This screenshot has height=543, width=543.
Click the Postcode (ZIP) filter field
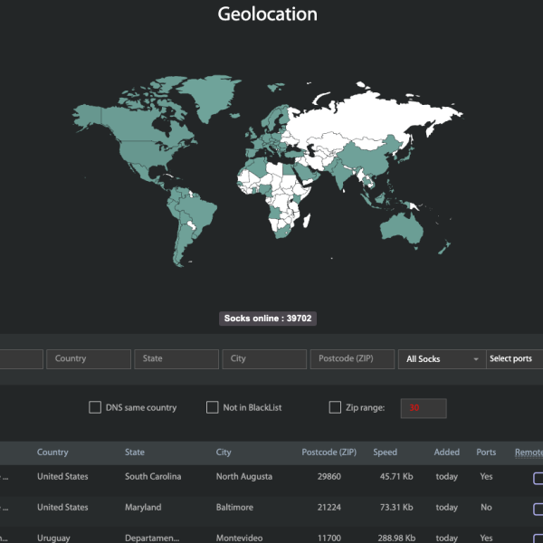click(x=353, y=359)
